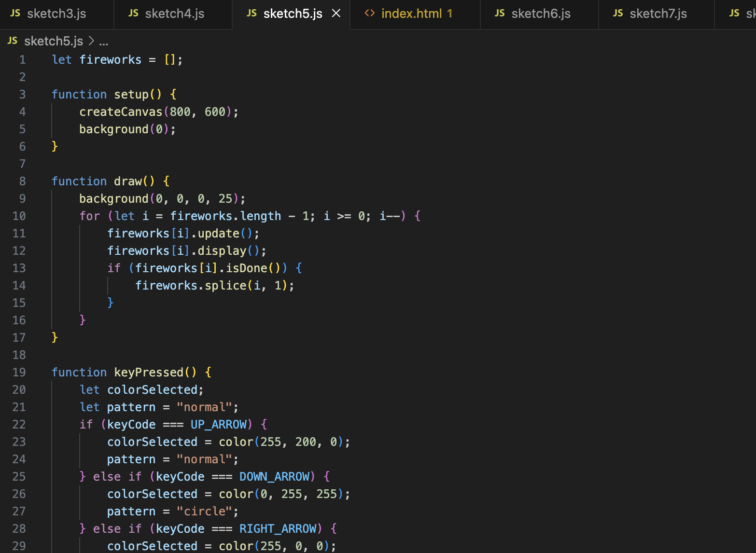Close the sketch5.js tab
The height and width of the screenshot is (553, 756).
click(336, 13)
